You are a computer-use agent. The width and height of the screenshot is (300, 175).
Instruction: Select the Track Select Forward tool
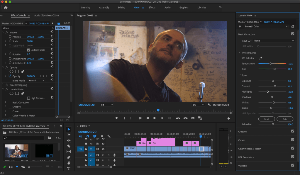(69, 135)
